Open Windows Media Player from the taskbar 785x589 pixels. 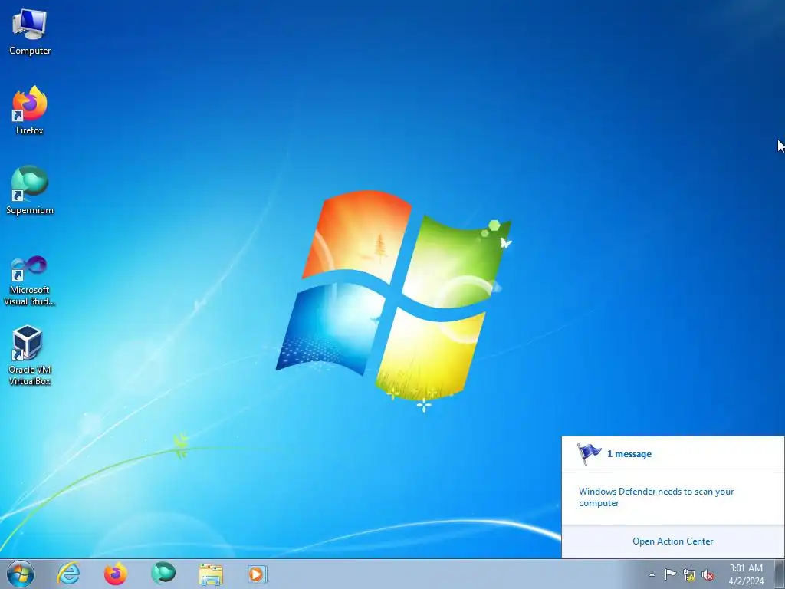[258, 574]
